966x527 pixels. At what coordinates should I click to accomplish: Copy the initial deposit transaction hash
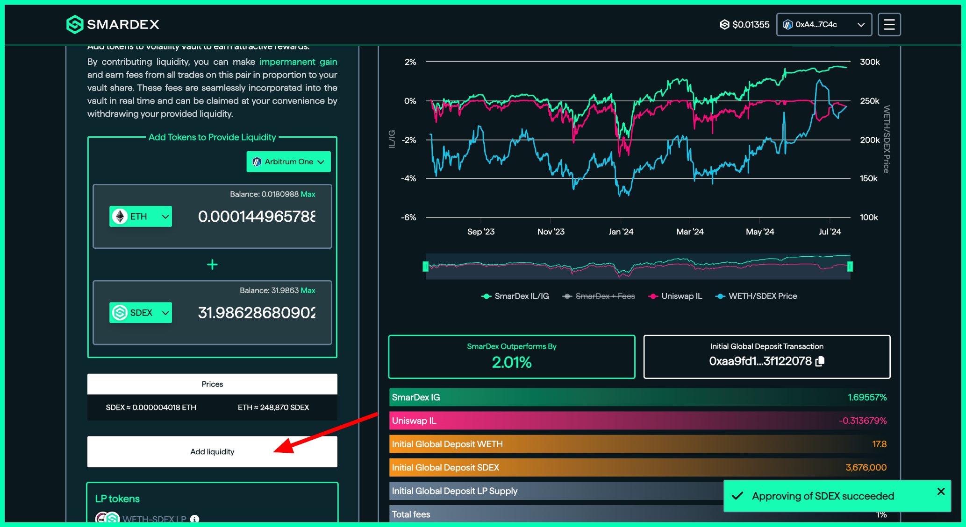820,361
